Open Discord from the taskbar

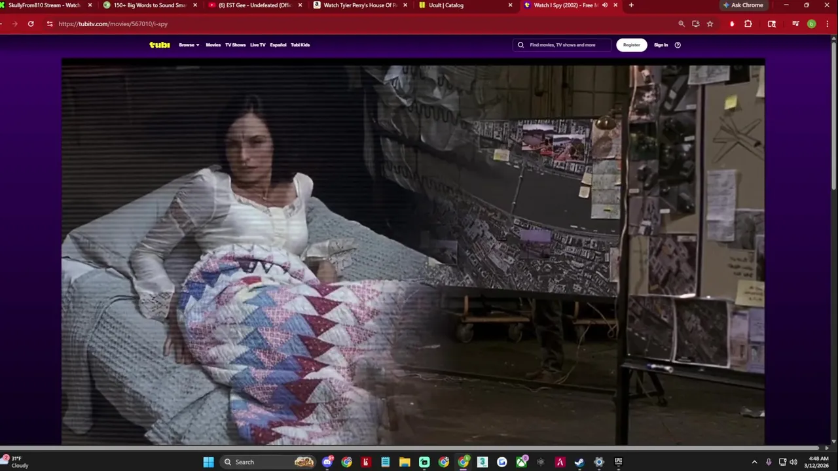(x=327, y=462)
